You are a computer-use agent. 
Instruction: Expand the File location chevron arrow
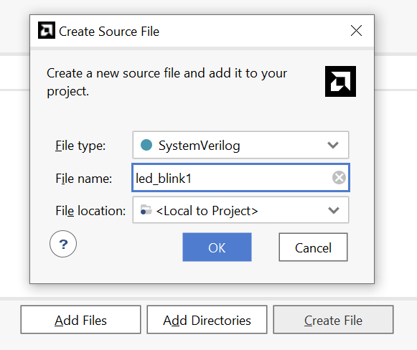[x=334, y=210]
